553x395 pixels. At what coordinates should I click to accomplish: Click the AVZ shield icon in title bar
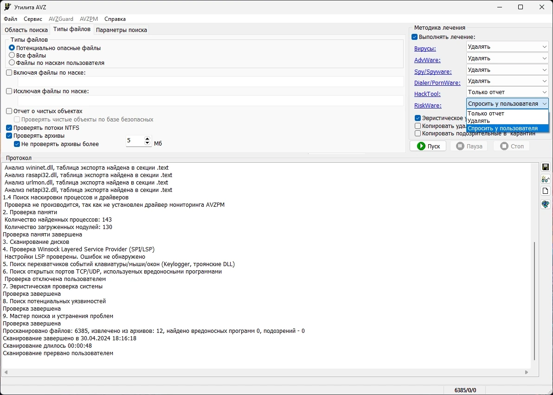click(7, 7)
